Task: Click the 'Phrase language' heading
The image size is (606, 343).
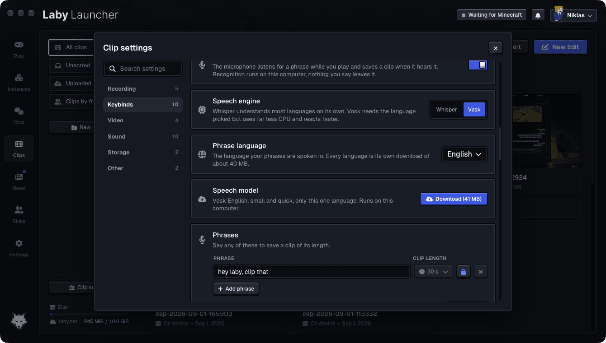Action: [x=239, y=146]
